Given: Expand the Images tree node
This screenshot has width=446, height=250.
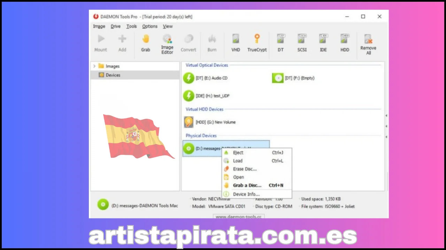Looking at the screenshot, I should pyautogui.click(x=94, y=66).
